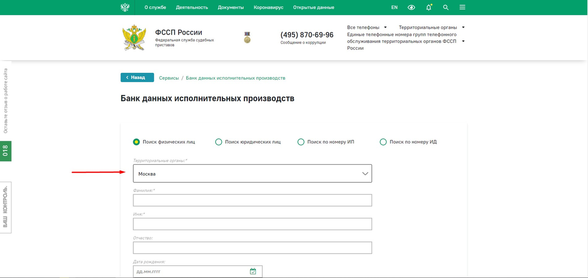588x278 pixels.
Task: Click the medal icon in header
Action: [247, 38]
